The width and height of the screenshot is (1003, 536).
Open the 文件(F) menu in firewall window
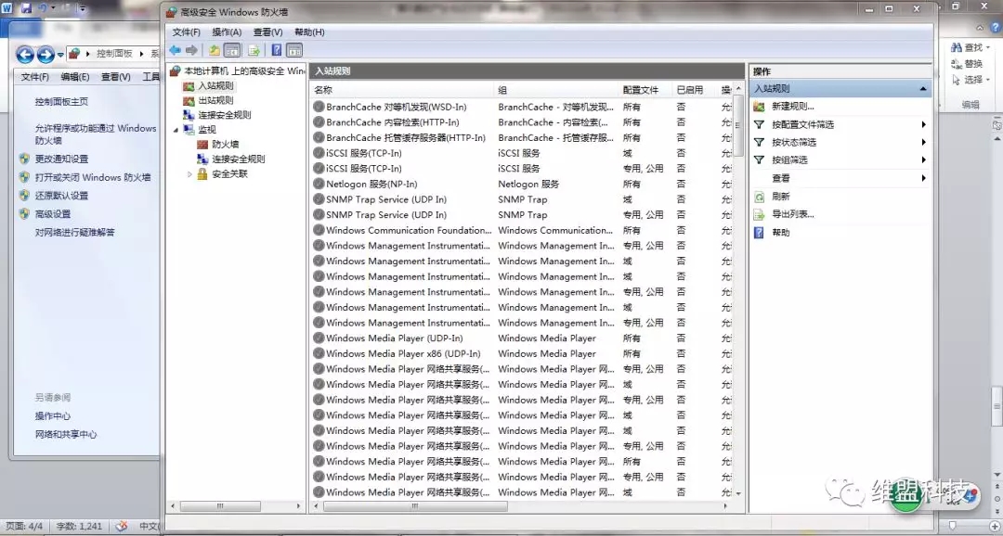pyautogui.click(x=186, y=32)
